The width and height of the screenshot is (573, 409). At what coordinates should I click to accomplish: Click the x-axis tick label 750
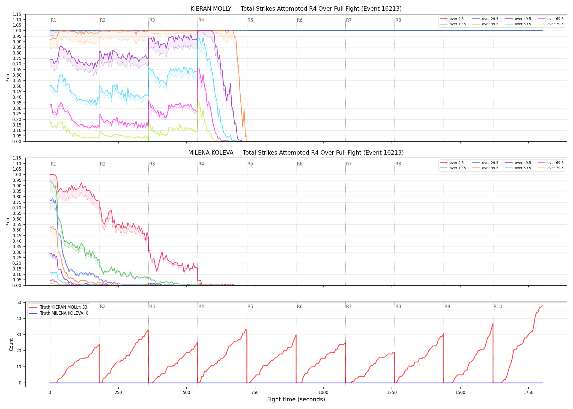click(255, 393)
